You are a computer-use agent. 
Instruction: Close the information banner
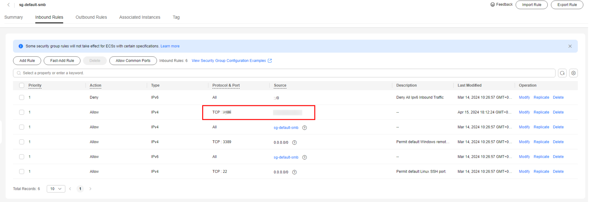pyautogui.click(x=570, y=46)
